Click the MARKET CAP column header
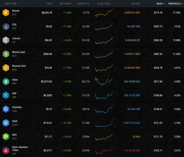 click(83, 4)
